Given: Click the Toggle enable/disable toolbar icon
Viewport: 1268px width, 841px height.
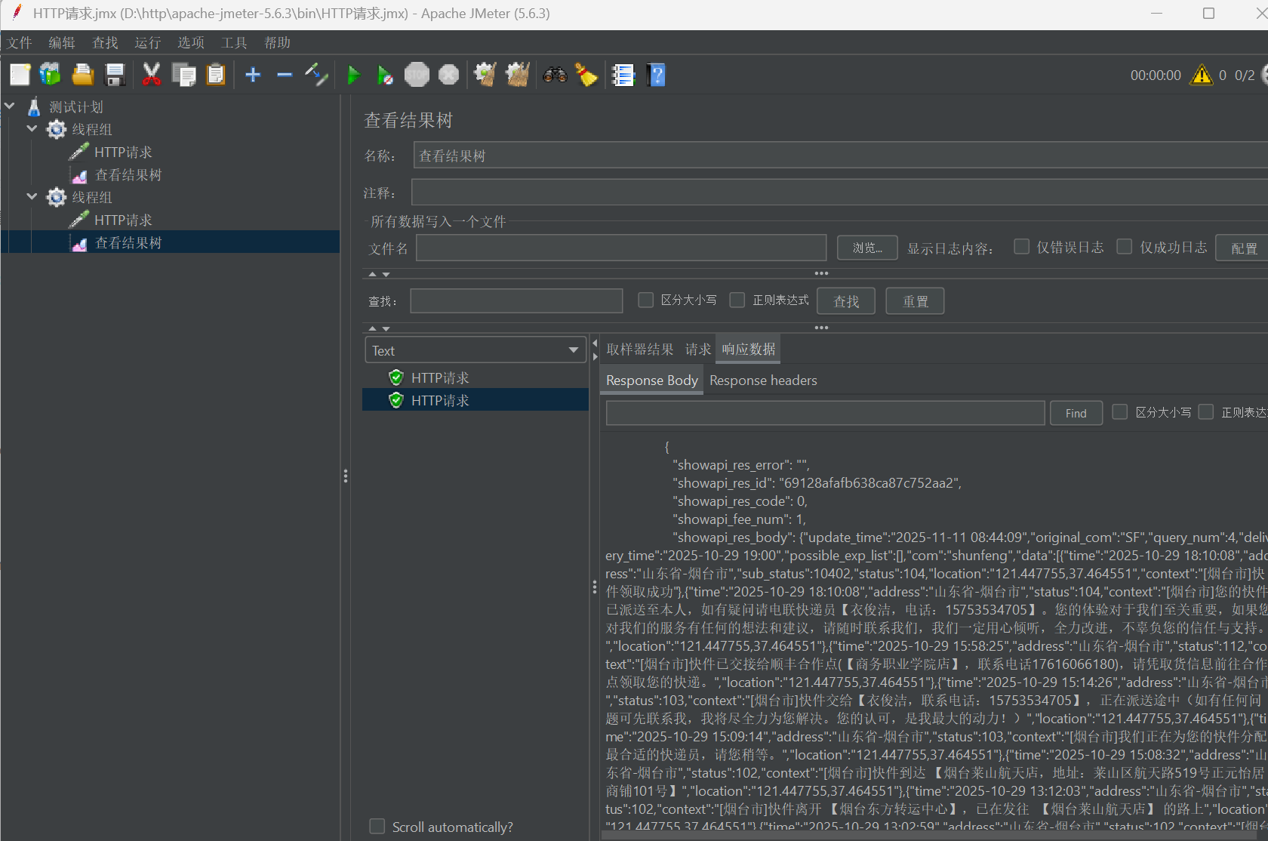Looking at the screenshot, I should click(316, 75).
